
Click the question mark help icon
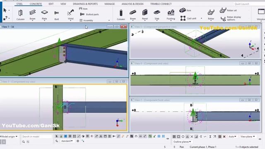pos(5,18)
